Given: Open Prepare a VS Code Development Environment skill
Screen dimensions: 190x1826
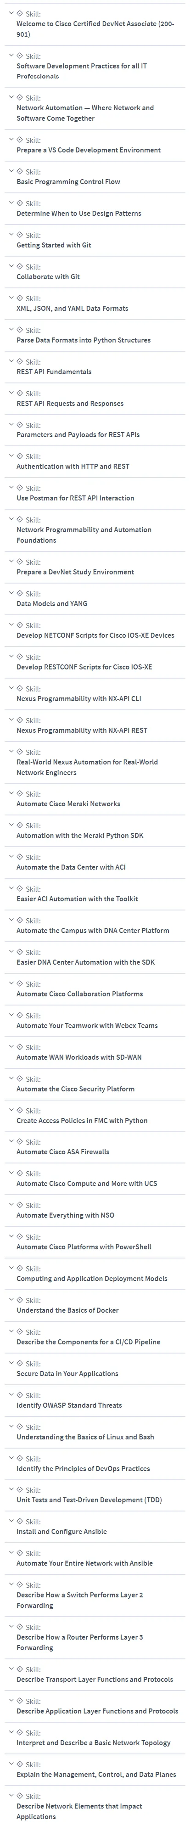Looking at the screenshot, I should pyautogui.click(x=89, y=150).
